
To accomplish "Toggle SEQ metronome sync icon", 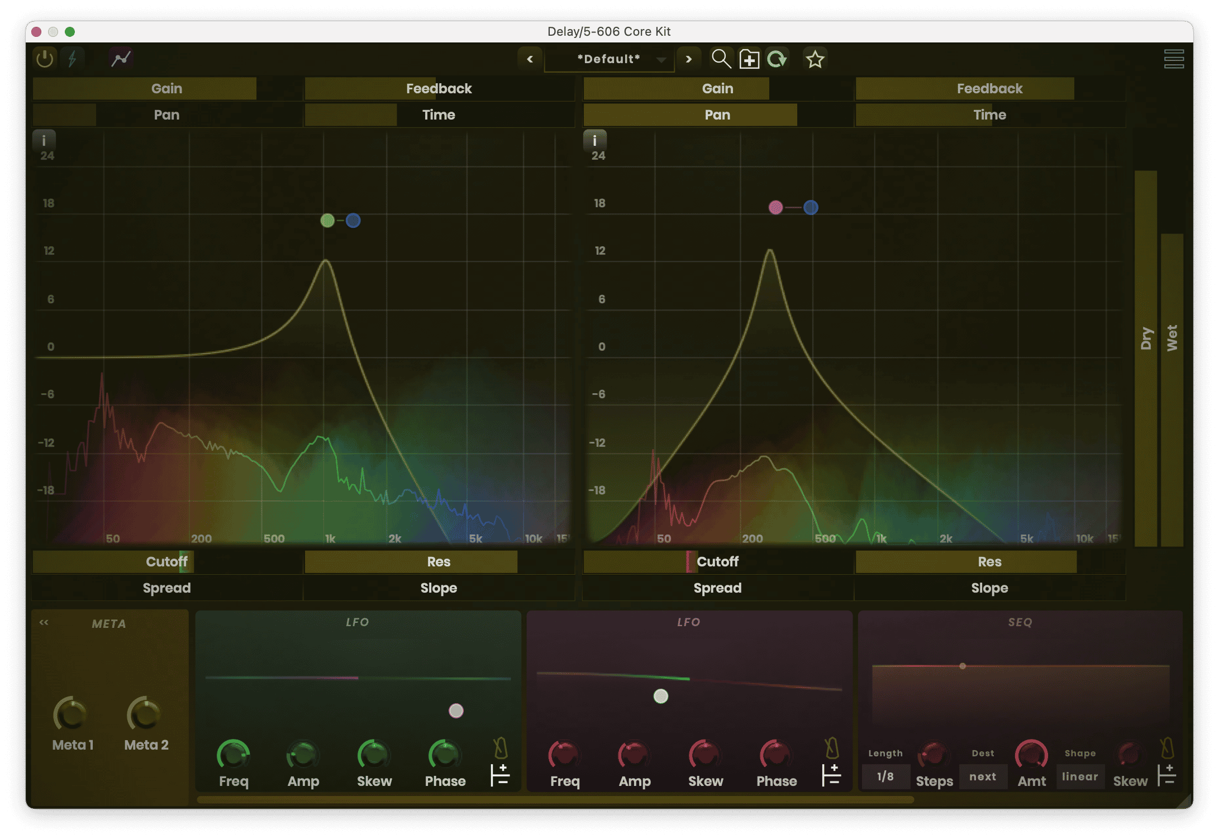I will (x=1167, y=747).
